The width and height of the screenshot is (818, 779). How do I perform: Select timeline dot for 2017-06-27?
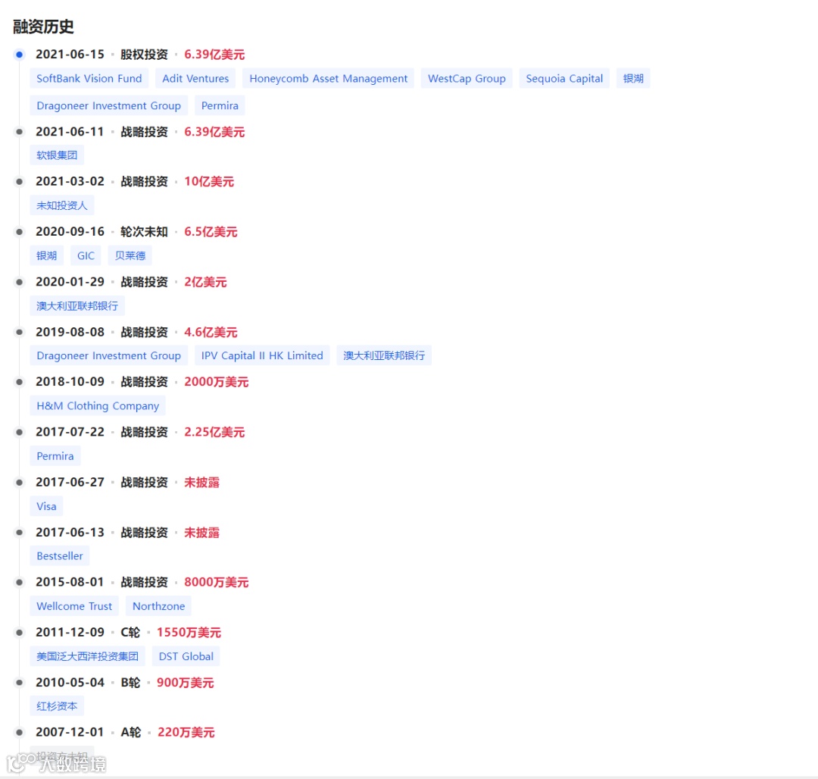click(x=19, y=482)
